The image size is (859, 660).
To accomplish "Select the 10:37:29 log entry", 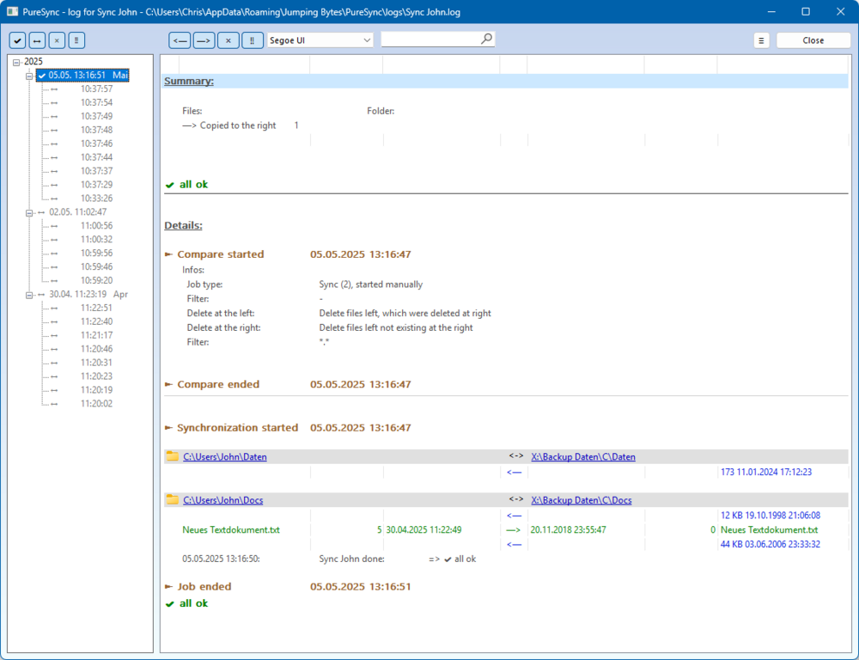I will click(x=96, y=185).
